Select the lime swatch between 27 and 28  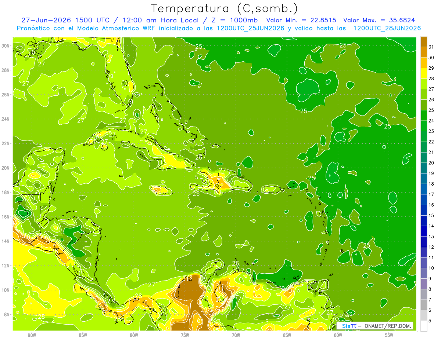(424, 84)
